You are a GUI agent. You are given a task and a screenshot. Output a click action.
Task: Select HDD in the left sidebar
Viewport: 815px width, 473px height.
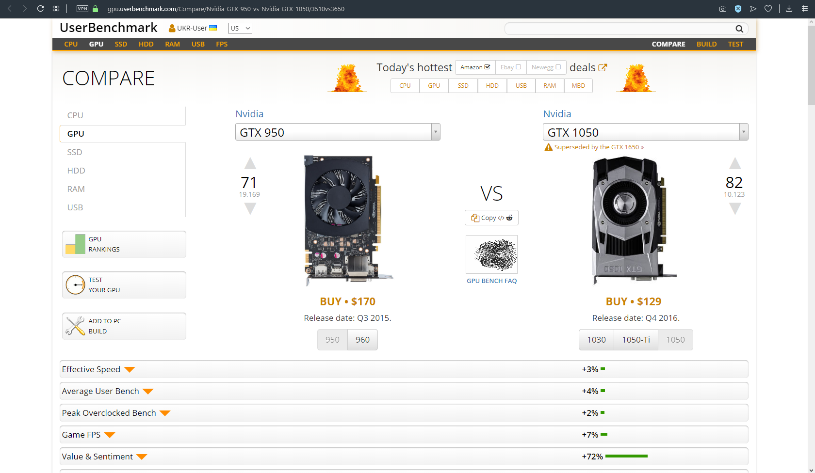[x=76, y=171]
